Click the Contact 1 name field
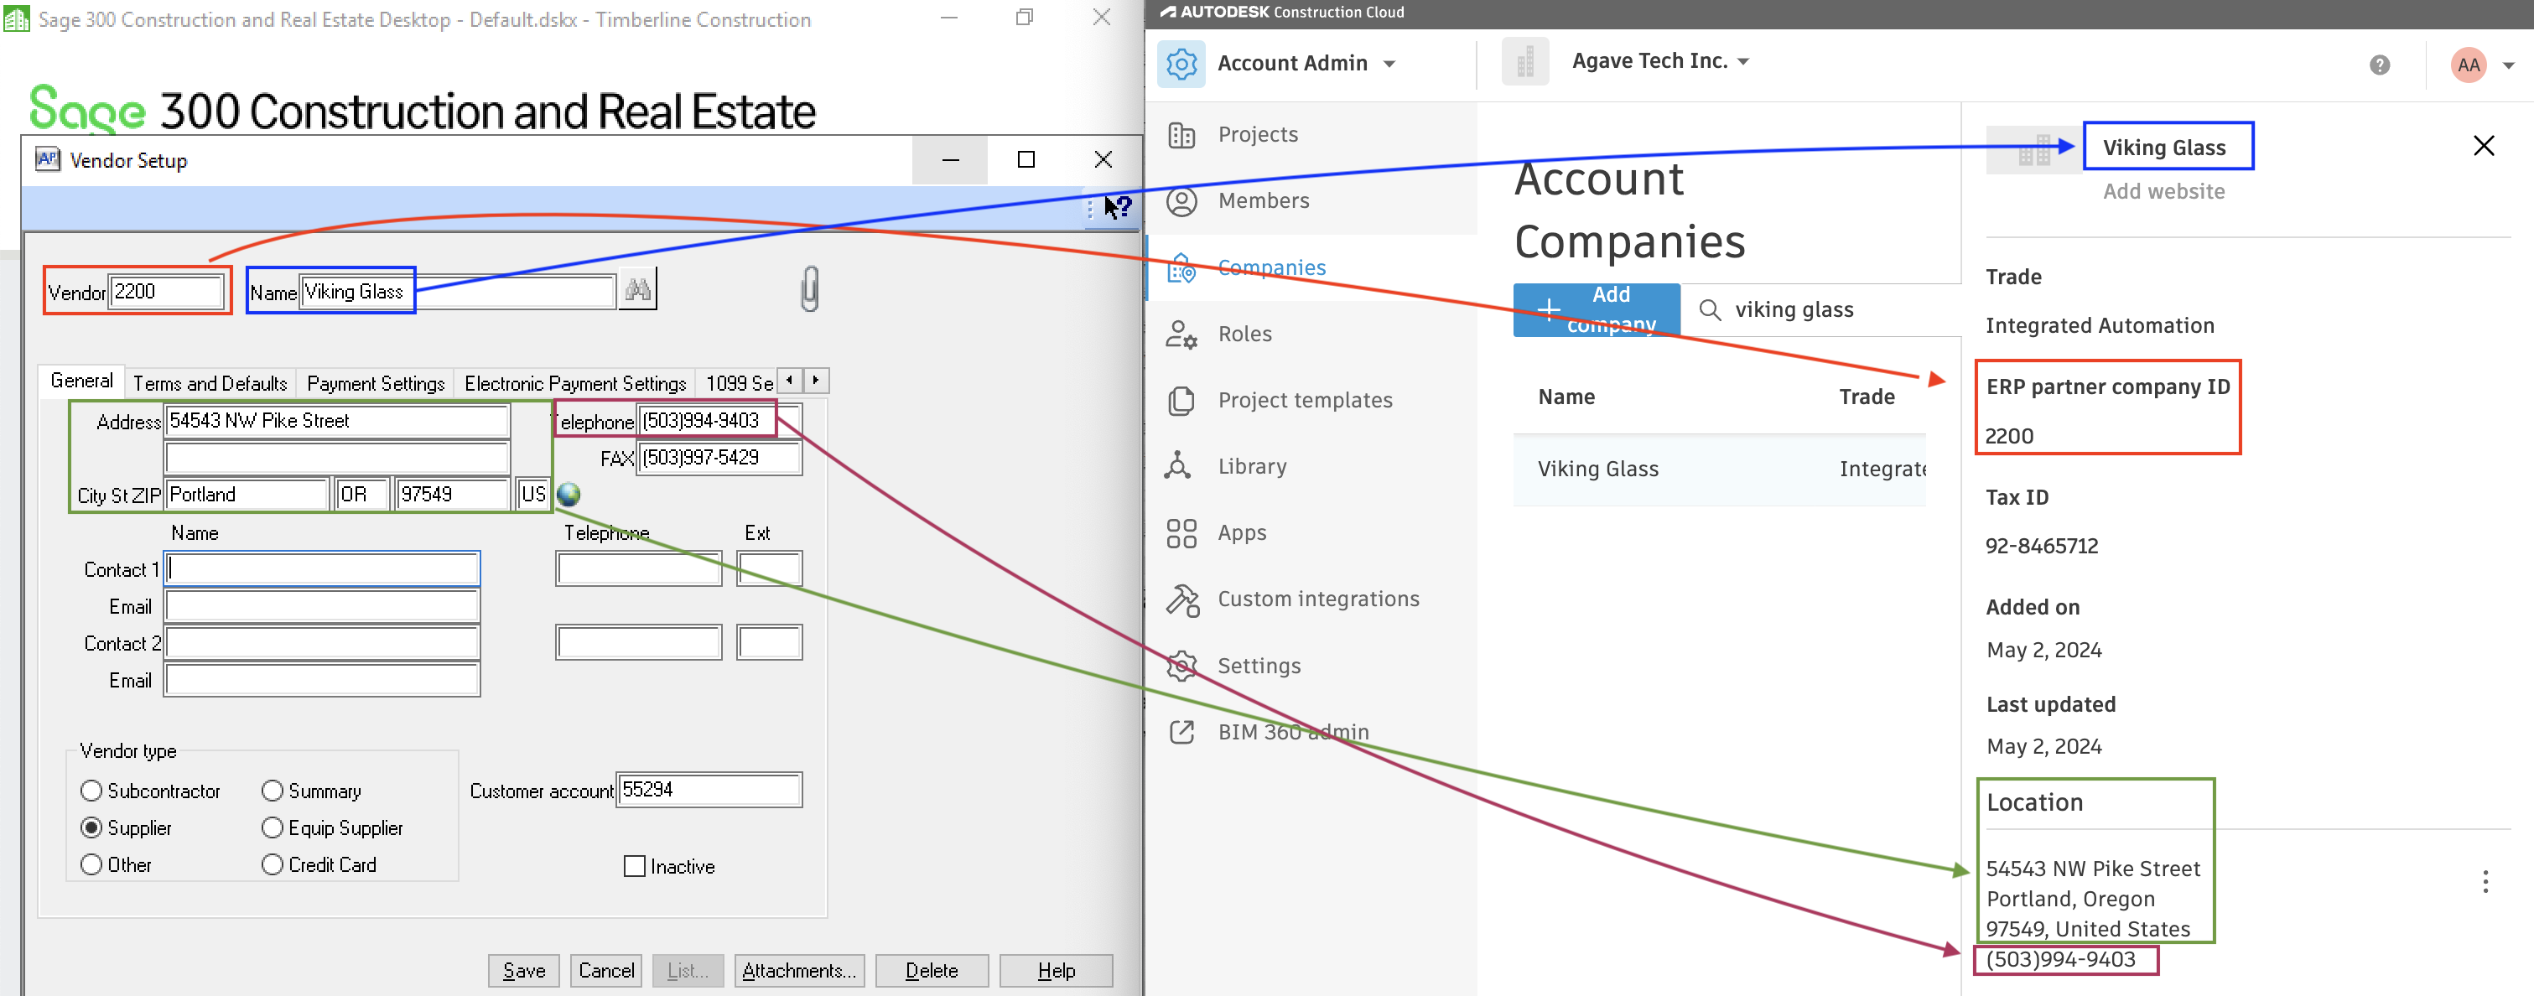Image resolution: width=2534 pixels, height=996 pixels. click(x=322, y=569)
